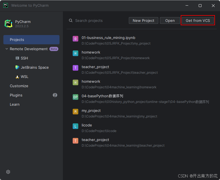Click the orange 'T' teacher_project icon
Screen dimensions: 220x180
(75, 141)
